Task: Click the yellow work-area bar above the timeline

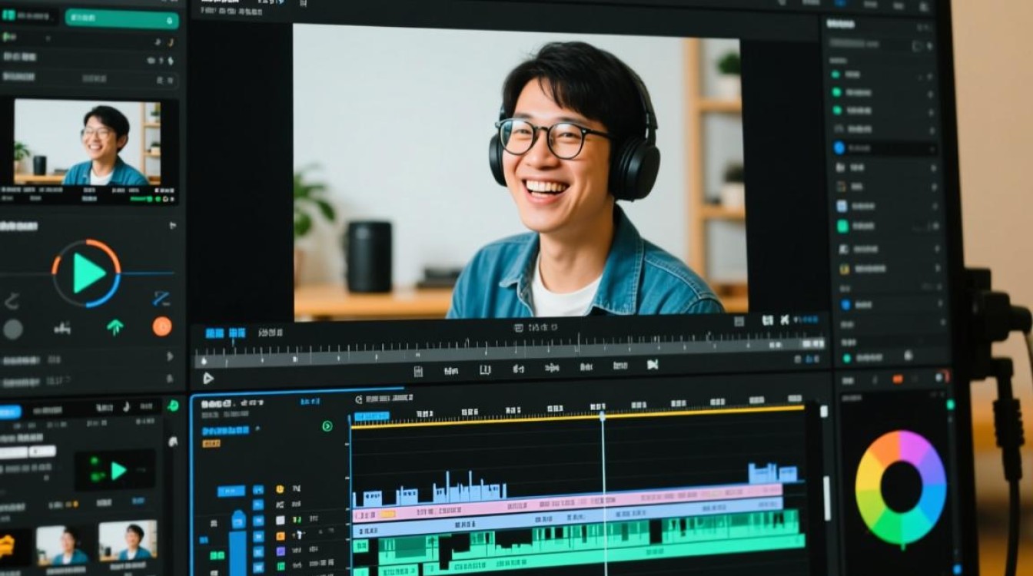Action: 578,415
